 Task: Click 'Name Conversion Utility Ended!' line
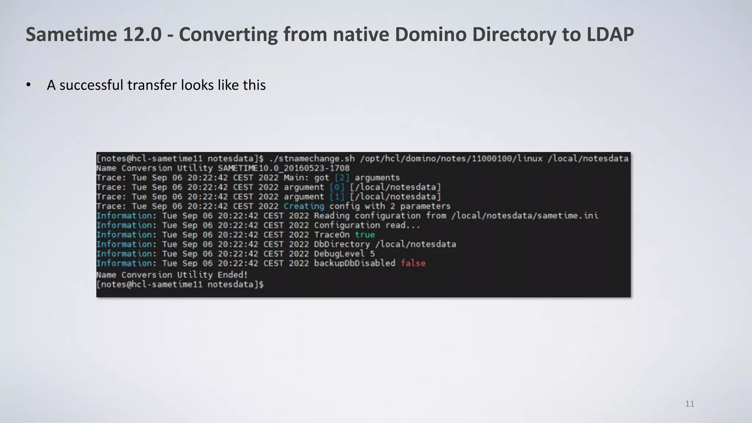click(x=172, y=275)
